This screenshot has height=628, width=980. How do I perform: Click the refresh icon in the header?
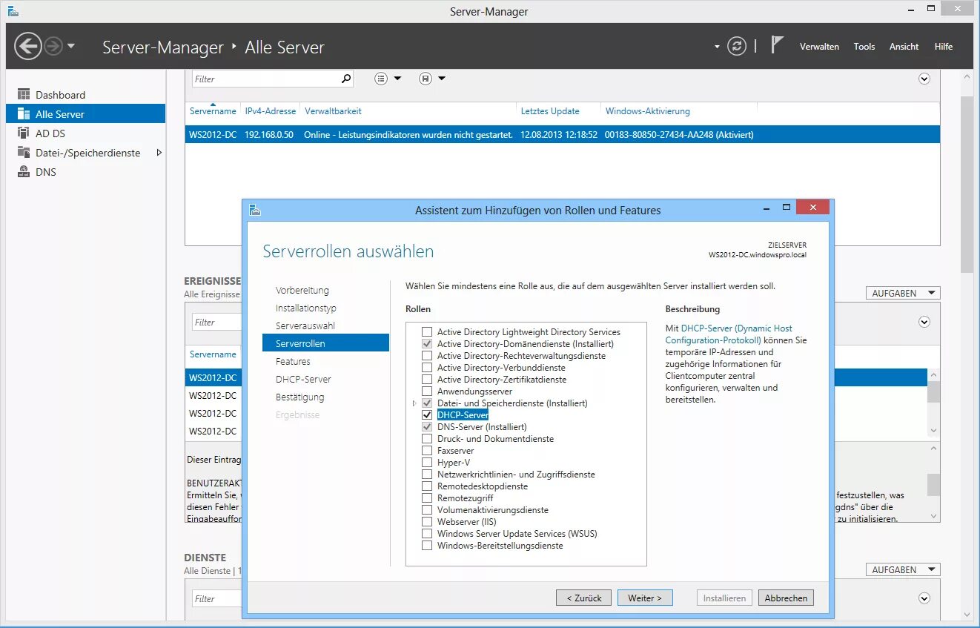[x=736, y=46]
